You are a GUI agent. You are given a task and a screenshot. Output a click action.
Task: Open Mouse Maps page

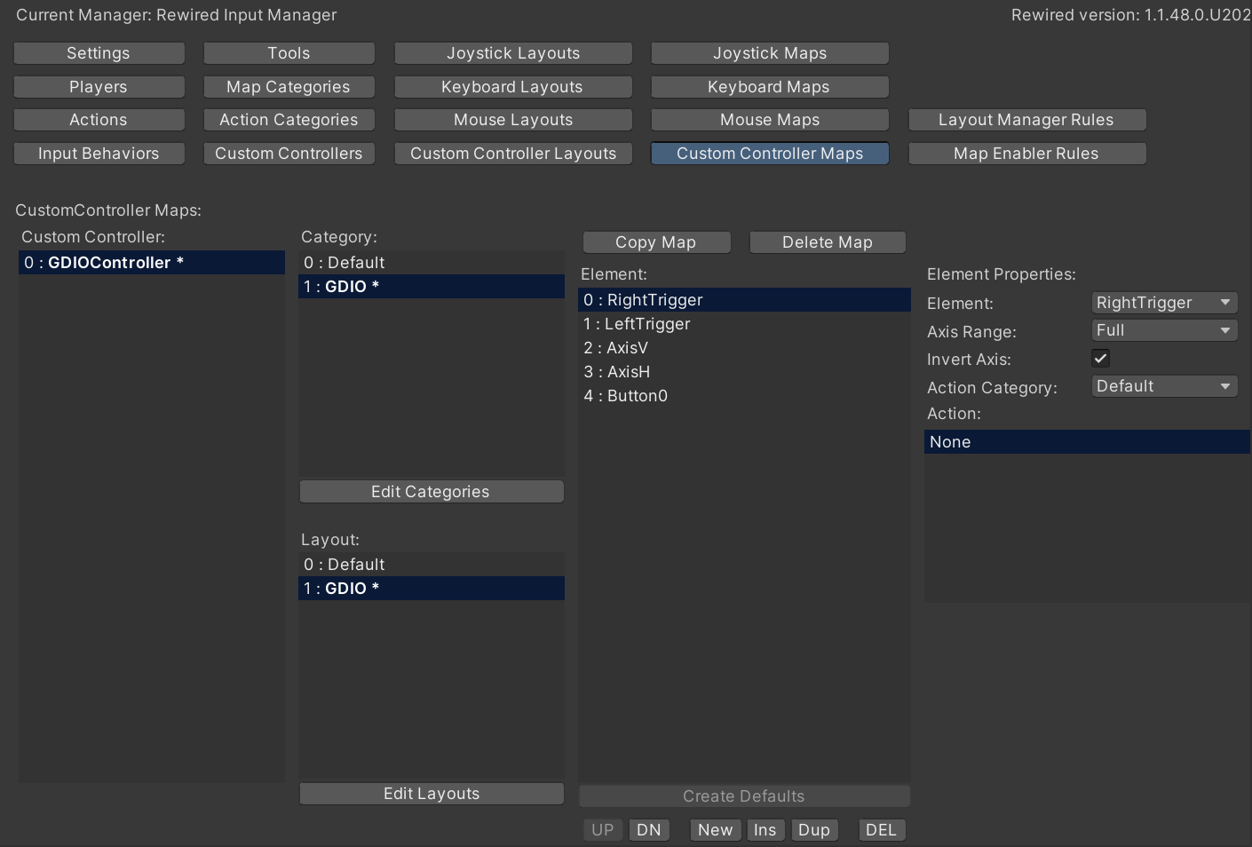click(x=770, y=120)
